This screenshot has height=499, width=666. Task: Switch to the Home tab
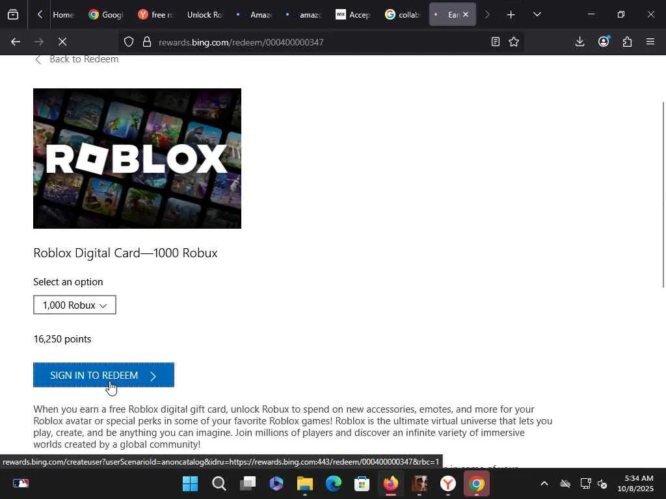tap(63, 14)
